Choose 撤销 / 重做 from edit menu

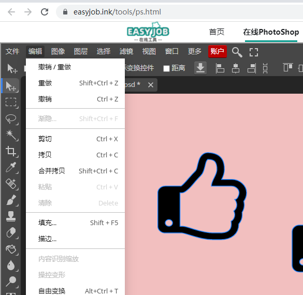(x=76, y=67)
